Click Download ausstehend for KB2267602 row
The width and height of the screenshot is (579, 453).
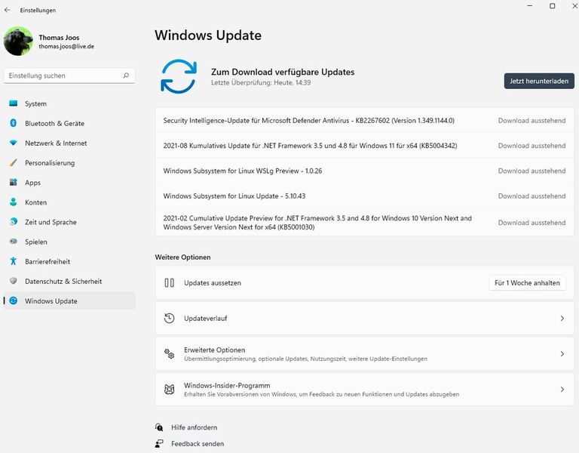tap(532, 121)
